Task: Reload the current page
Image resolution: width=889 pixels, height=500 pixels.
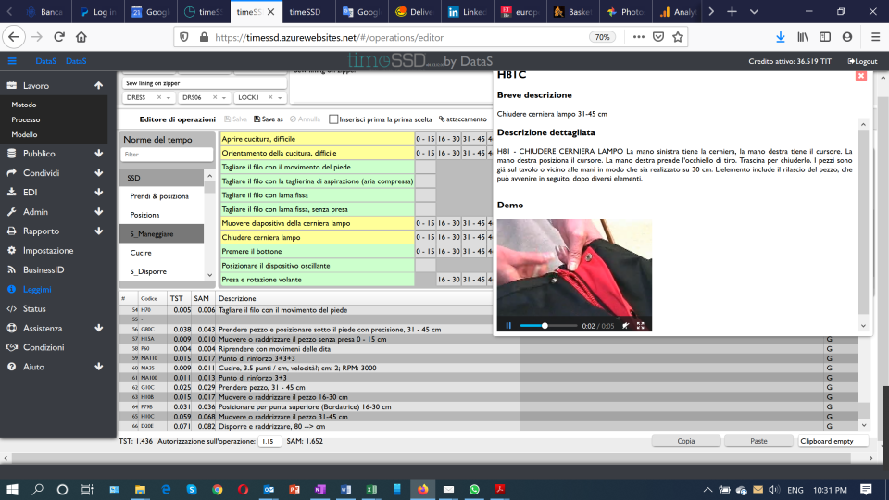Action: 59,37
